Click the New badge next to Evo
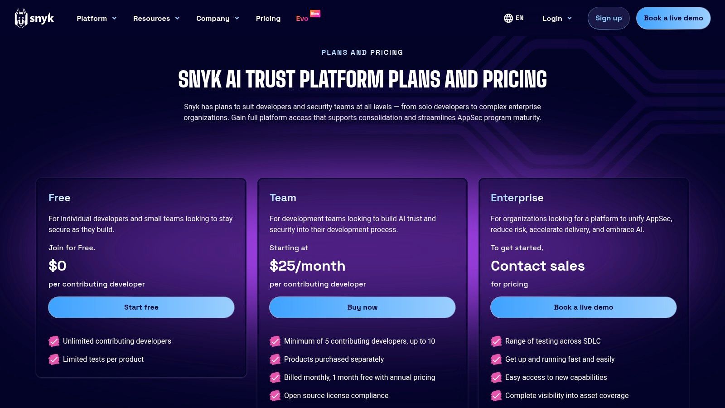This screenshot has height=408, width=725. [315, 14]
